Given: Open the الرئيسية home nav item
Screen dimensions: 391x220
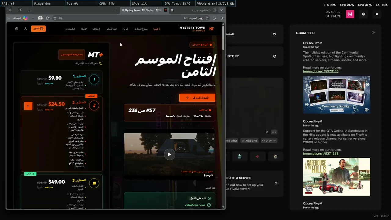Looking at the screenshot, I should point(157,29).
